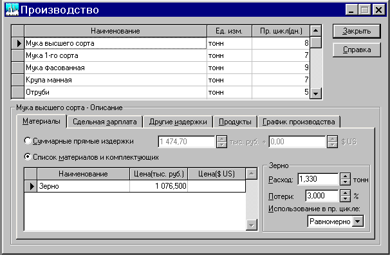
Task: Click the Цена(тыс. руб.) column header
Action: click(158, 174)
